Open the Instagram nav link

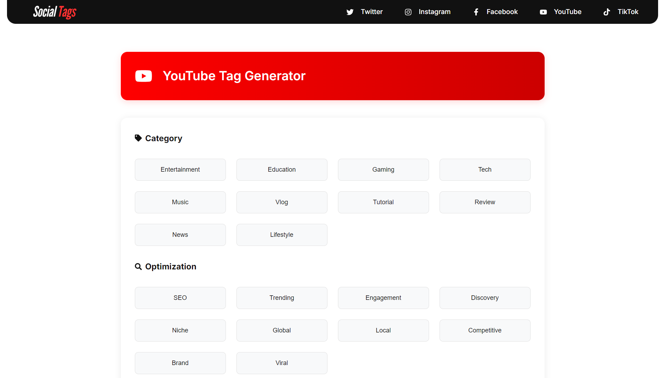click(428, 12)
